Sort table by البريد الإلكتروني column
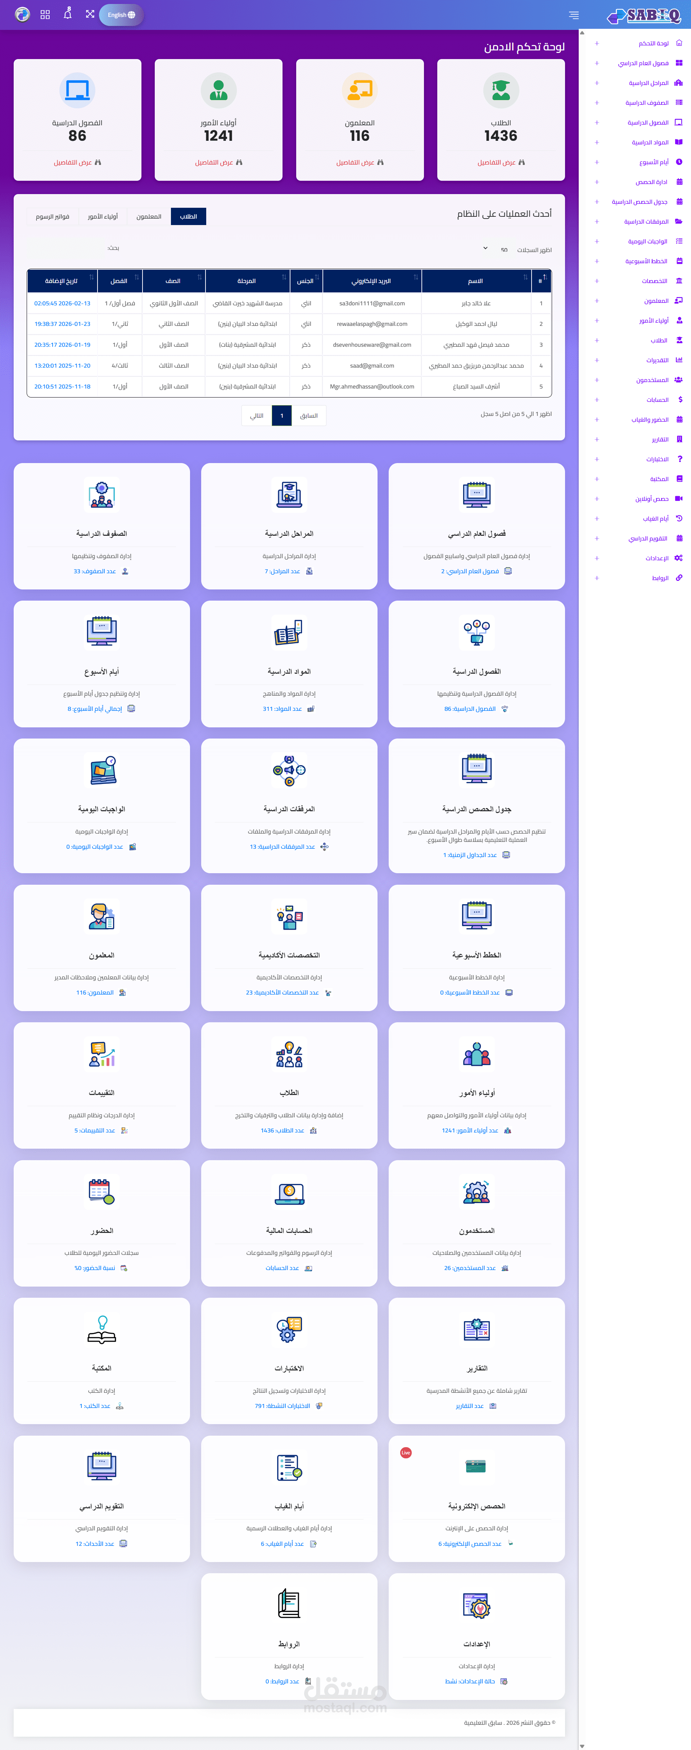The width and height of the screenshot is (691, 1750). click(x=371, y=281)
